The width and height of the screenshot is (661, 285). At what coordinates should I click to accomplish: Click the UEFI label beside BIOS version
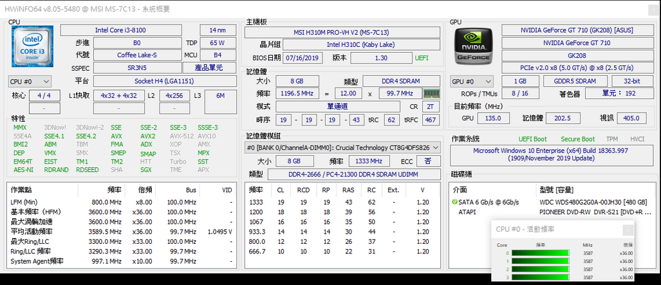point(421,58)
